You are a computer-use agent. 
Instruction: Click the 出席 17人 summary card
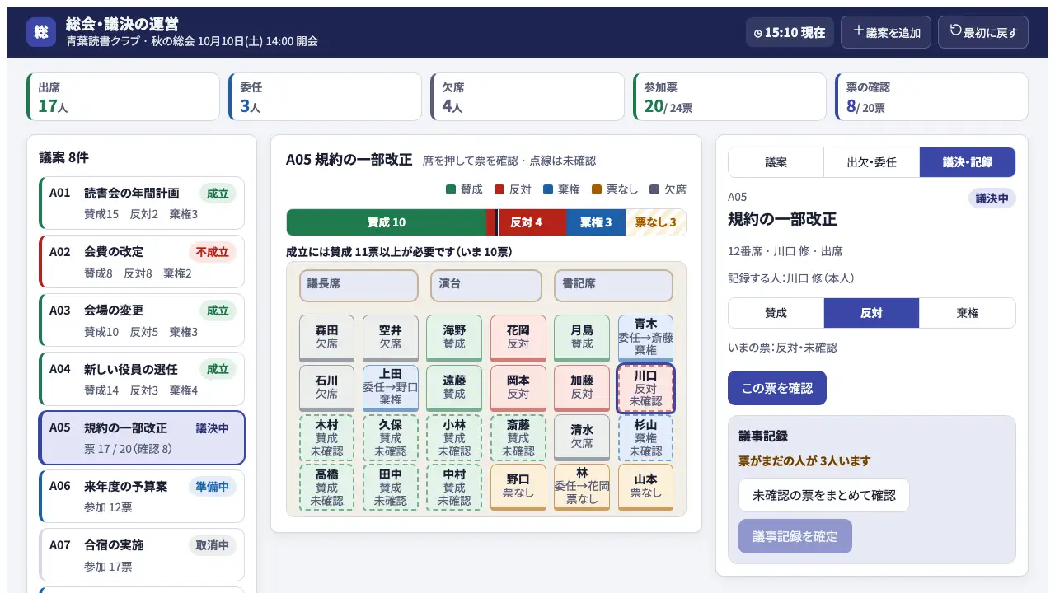124,96
